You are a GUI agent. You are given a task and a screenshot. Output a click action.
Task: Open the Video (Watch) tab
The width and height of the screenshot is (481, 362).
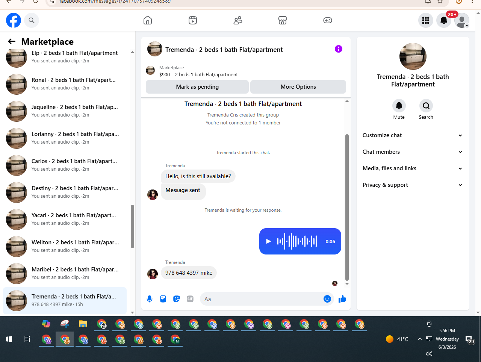(193, 20)
